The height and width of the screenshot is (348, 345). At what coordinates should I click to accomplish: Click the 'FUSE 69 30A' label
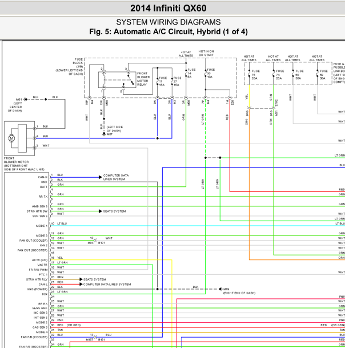323,75
